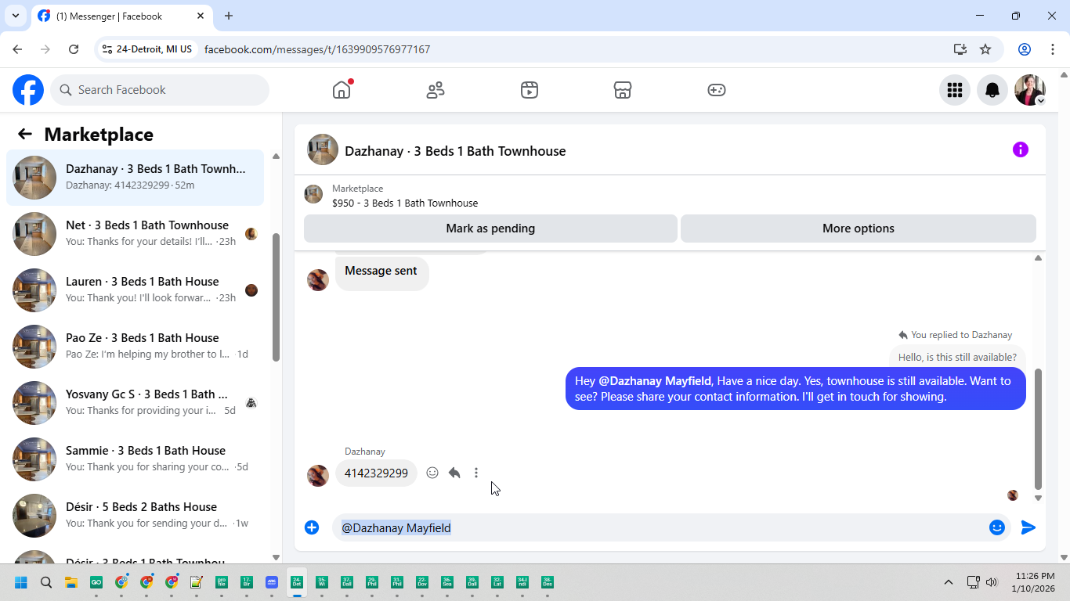1070x601 pixels.
Task: Open the taskbar profile '24-Det' icon
Action: tap(297, 582)
